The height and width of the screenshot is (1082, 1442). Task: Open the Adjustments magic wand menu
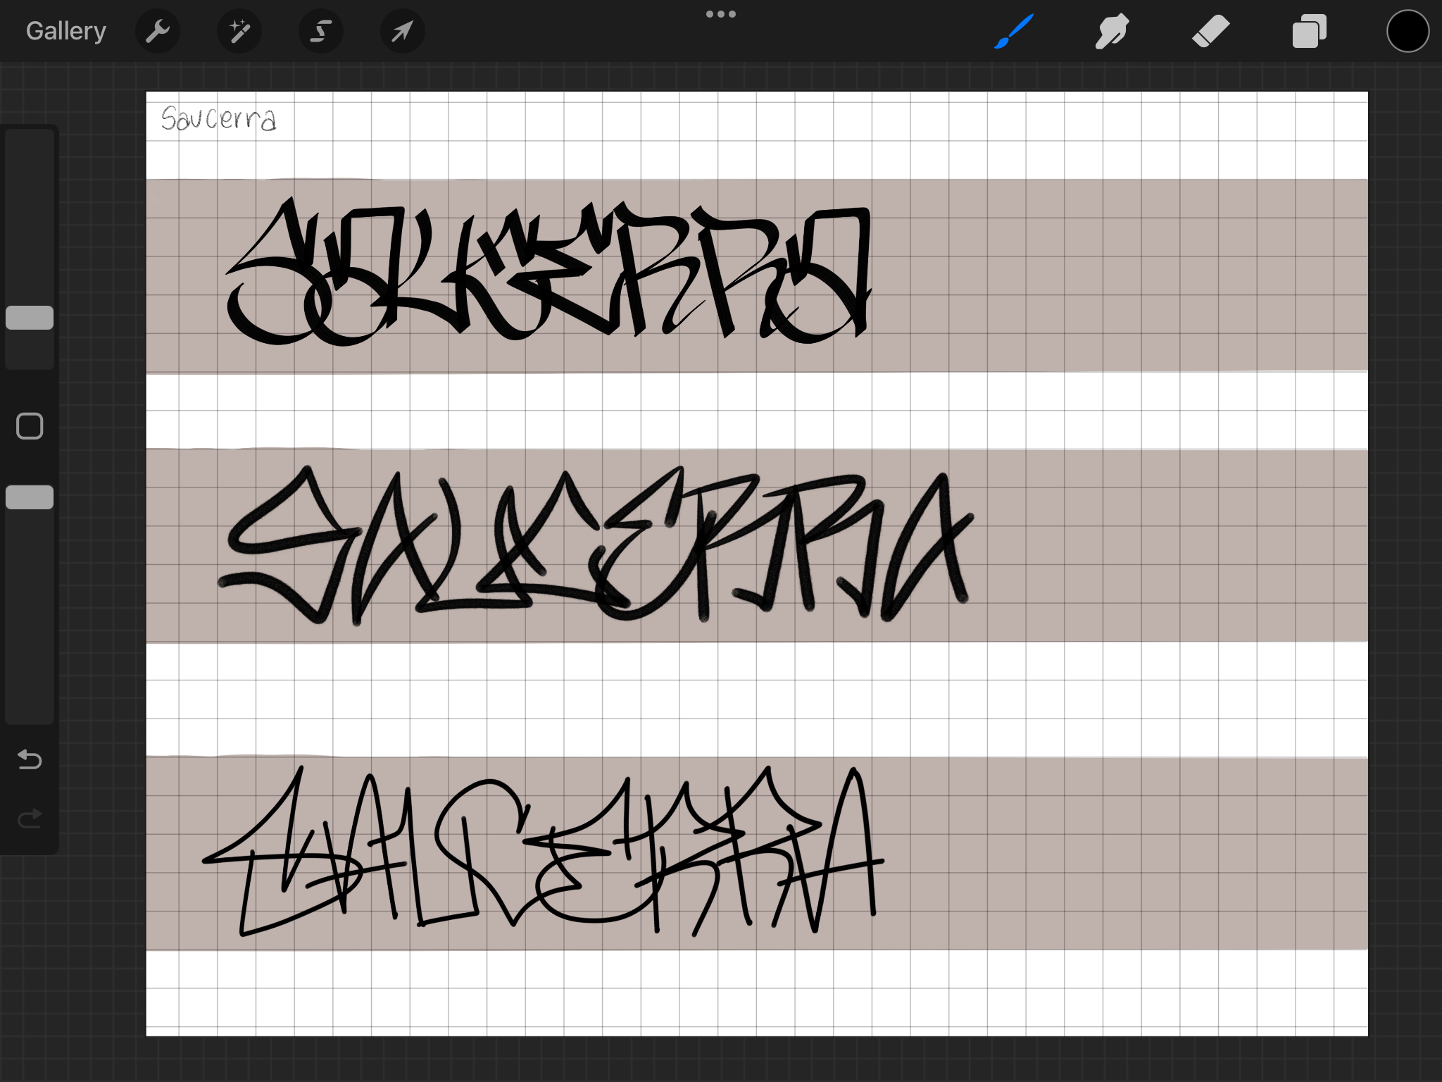[x=239, y=31]
